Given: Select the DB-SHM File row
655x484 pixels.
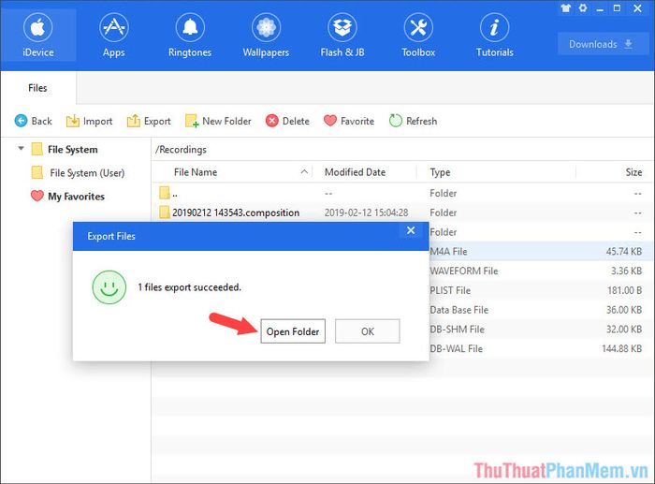Looking at the screenshot, I should 541,329.
